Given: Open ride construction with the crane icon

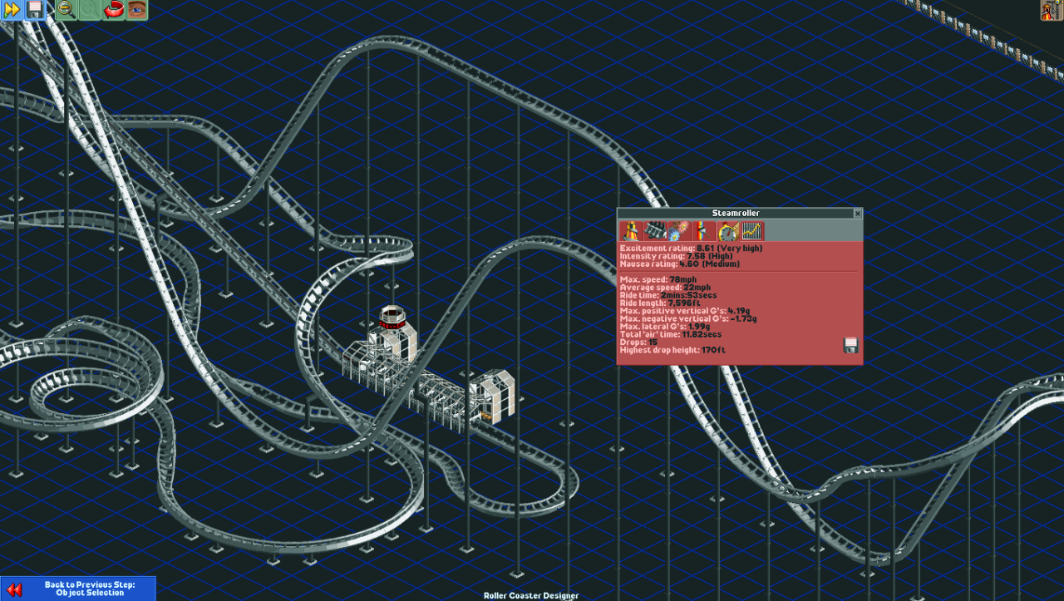Looking at the screenshot, I should click(x=1052, y=10).
